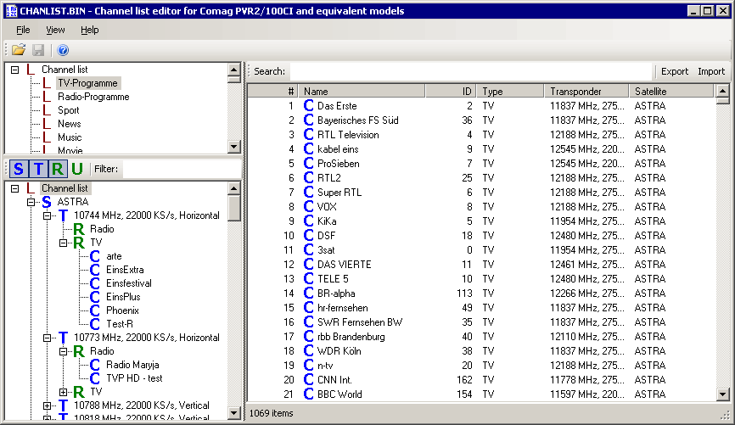
Task: Toggle the T transponder filter button
Action: (x=37, y=169)
